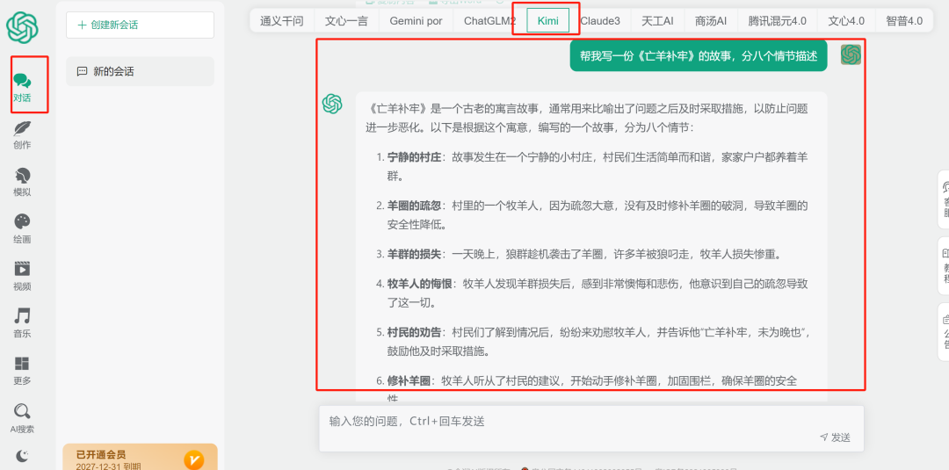Switch to the Gemini por tab

point(416,21)
